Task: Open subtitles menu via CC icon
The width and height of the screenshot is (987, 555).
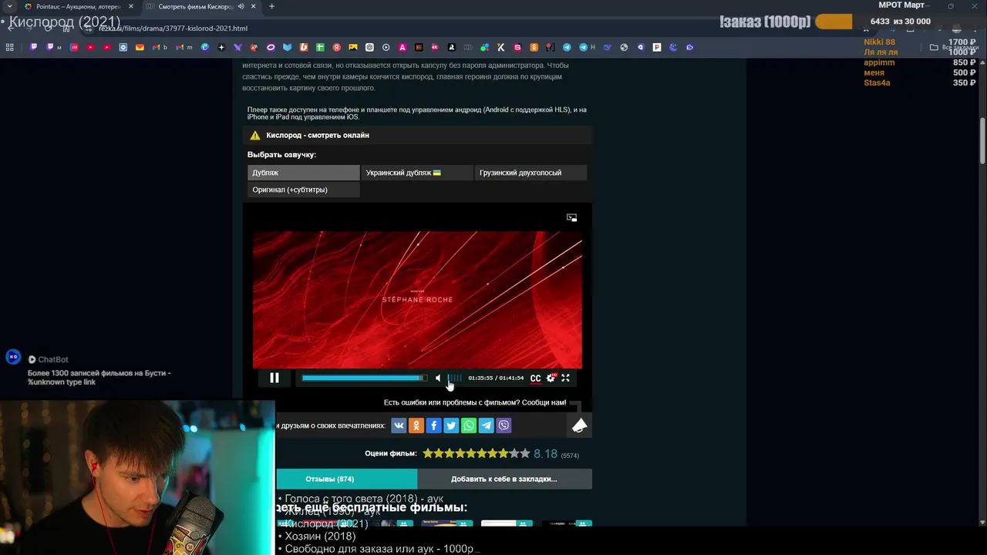Action: click(535, 378)
